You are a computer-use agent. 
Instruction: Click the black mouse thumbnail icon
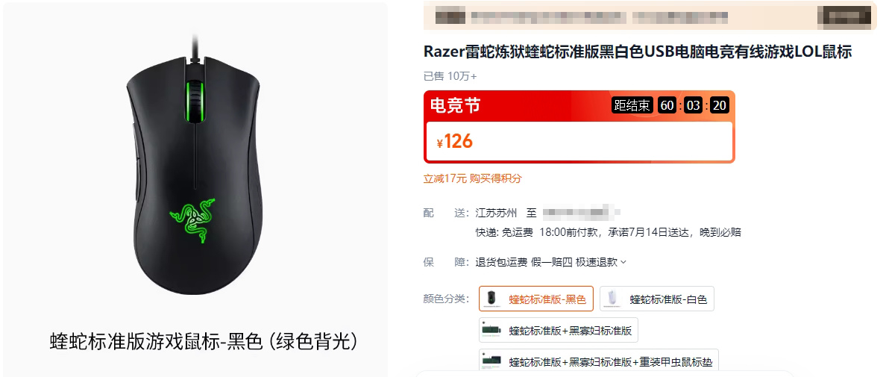[x=491, y=299]
